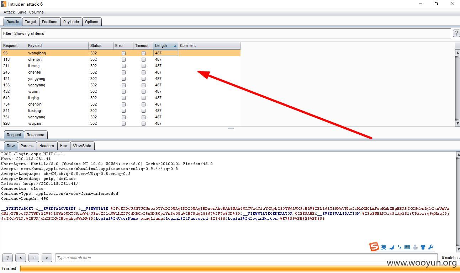Select the Request tab
The height and width of the screenshot is (273, 460).
pyautogui.click(x=14, y=135)
